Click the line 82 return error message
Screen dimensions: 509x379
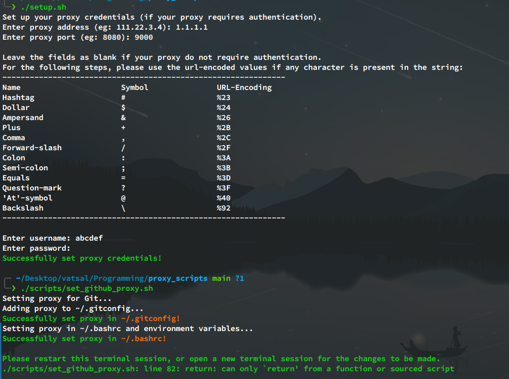coord(228,368)
